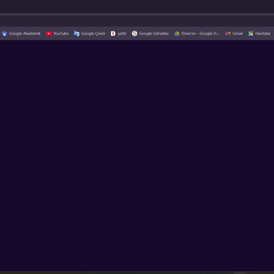Open the Gmail bookmark

[x=234, y=34]
